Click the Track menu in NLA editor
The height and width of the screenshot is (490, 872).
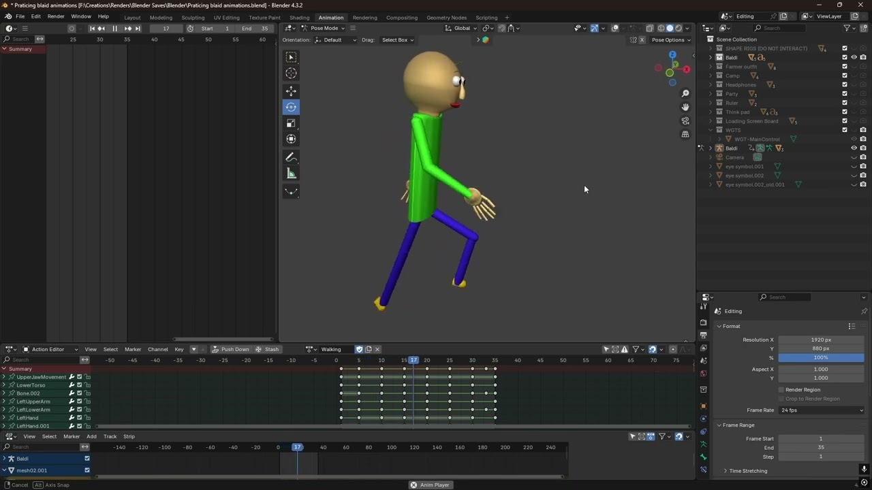(x=110, y=436)
